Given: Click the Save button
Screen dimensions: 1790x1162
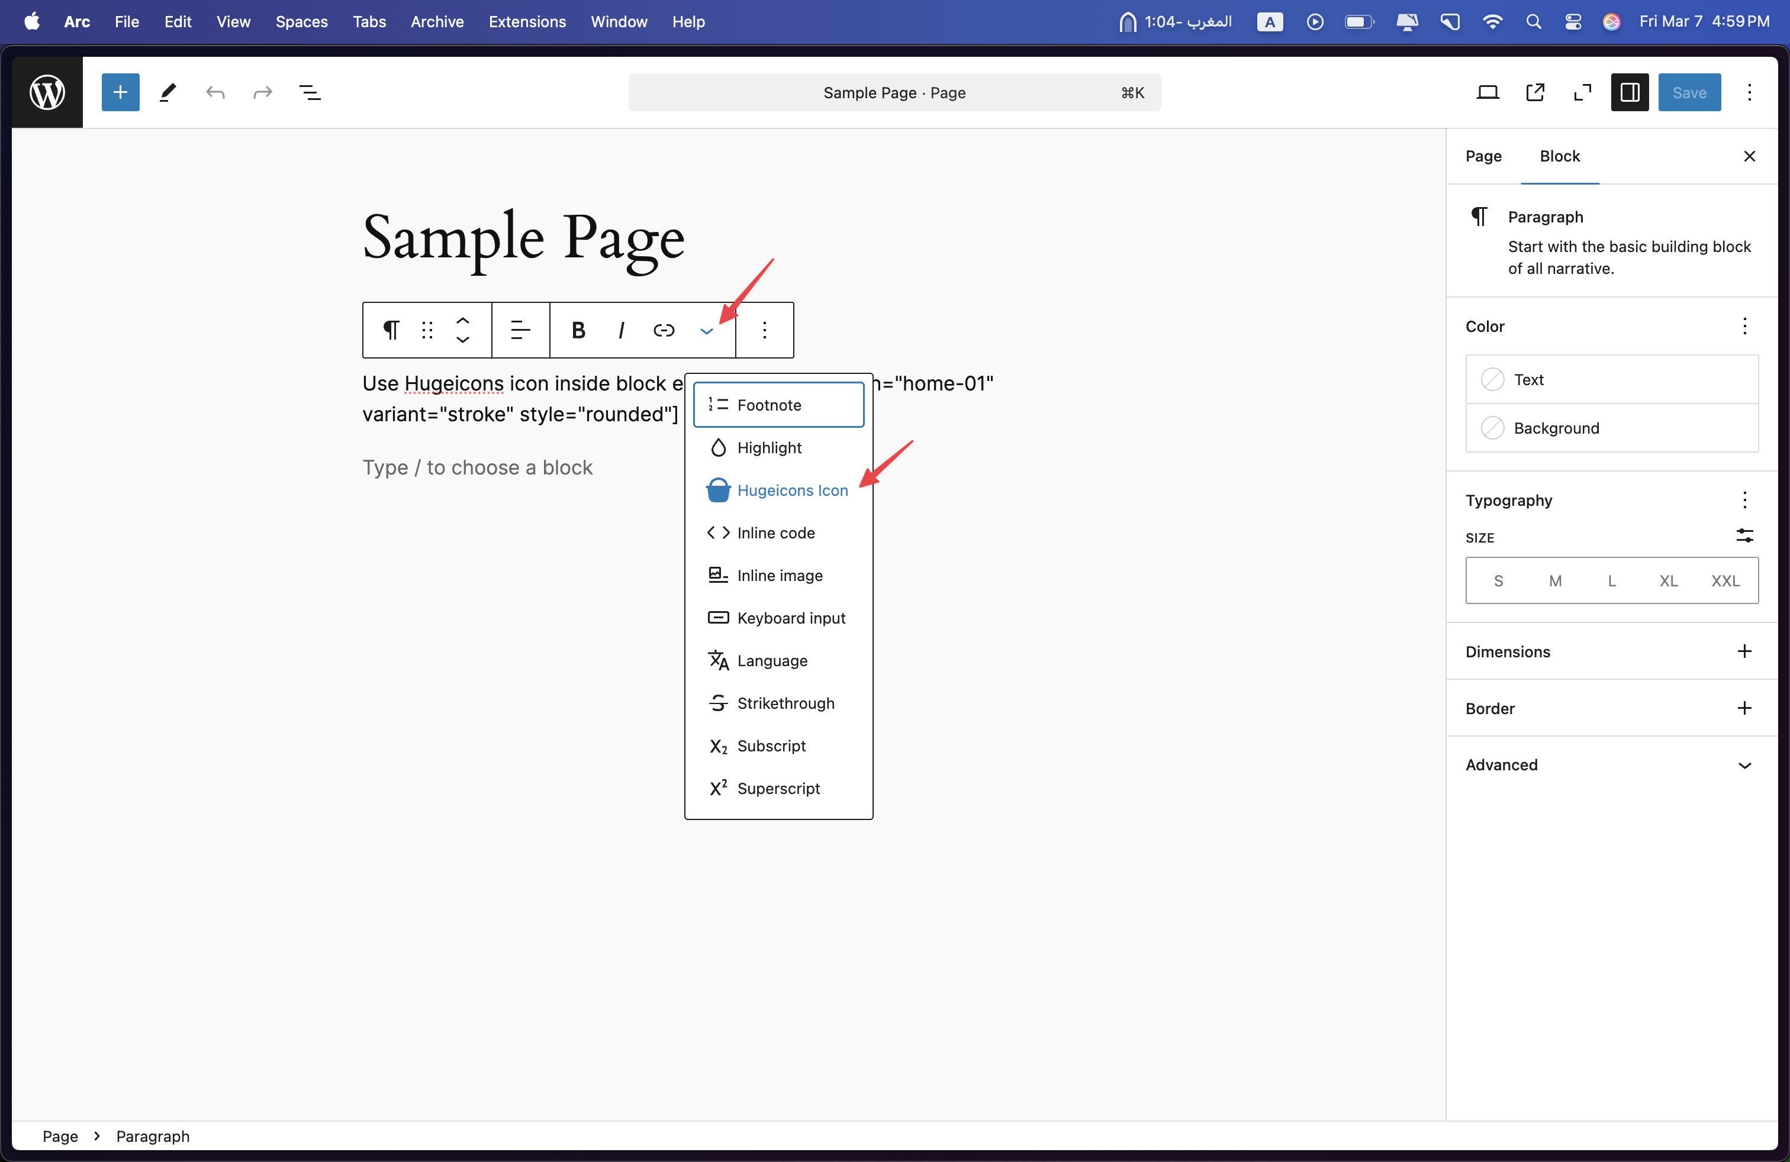Looking at the screenshot, I should 1688,92.
